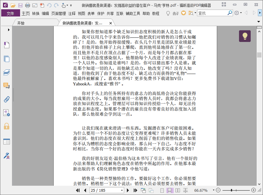Open the 辅助工具 tab
The height and width of the screenshot is (195, 263).
pyautogui.click(x=133, y=13)
